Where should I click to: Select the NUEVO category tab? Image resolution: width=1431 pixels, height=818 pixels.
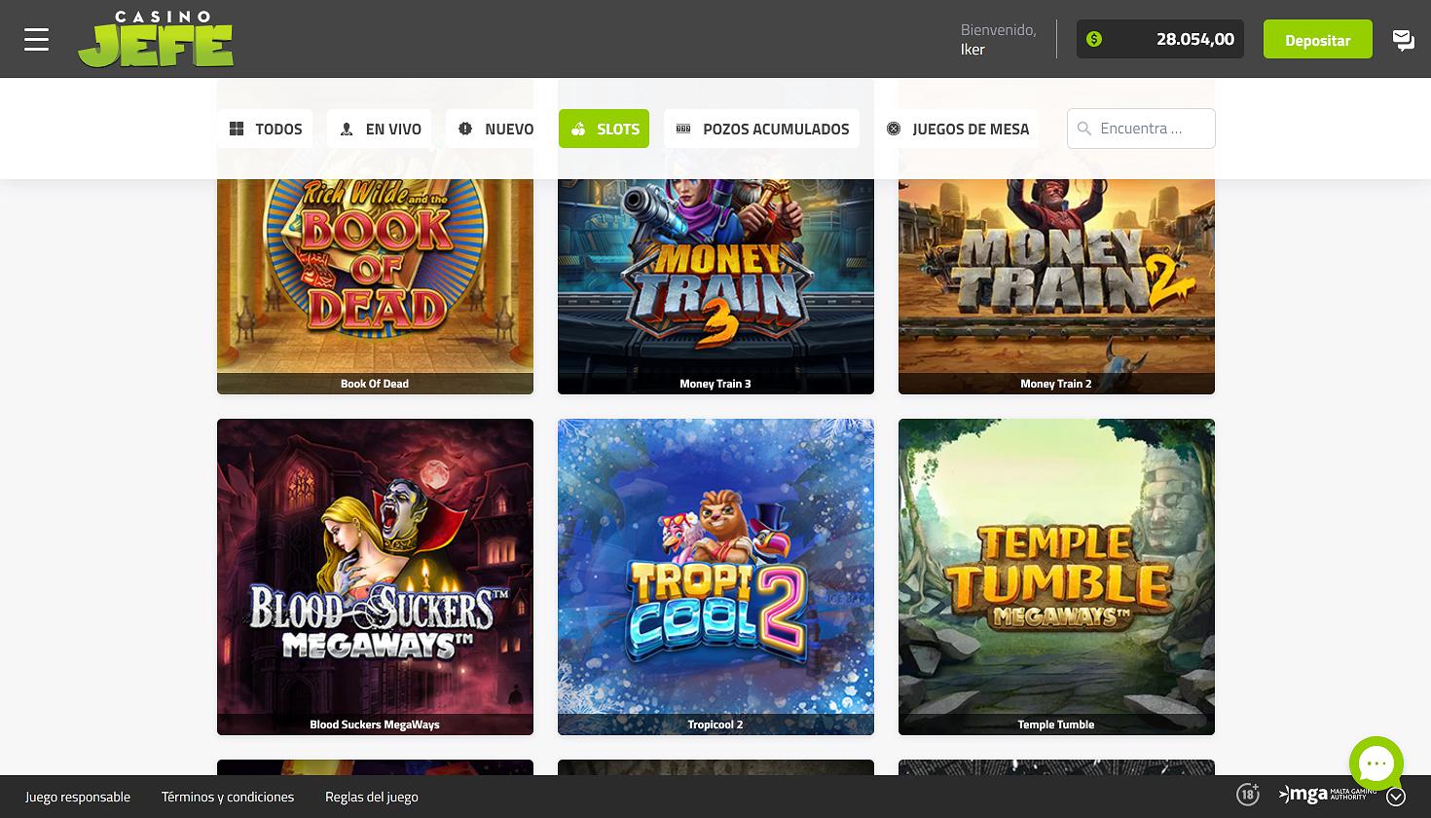[495, 129]
